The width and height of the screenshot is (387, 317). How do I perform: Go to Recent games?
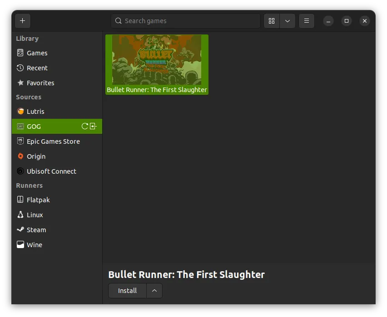37,68
